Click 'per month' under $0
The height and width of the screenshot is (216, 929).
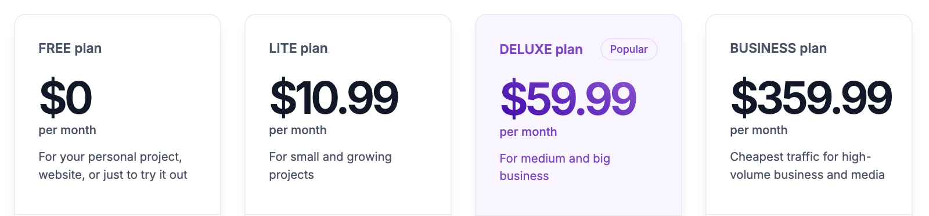(x=67, y=130)
